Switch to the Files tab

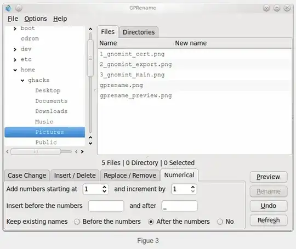coord(108,32)
